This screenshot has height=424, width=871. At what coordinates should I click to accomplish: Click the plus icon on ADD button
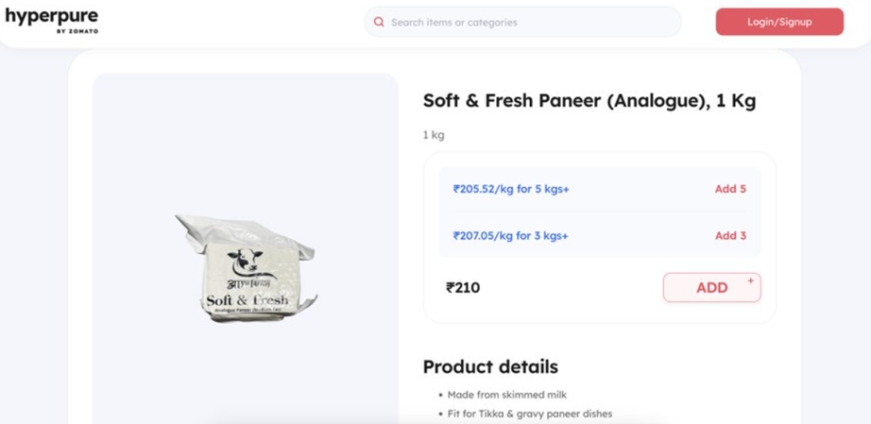click(x=751, y=280)
